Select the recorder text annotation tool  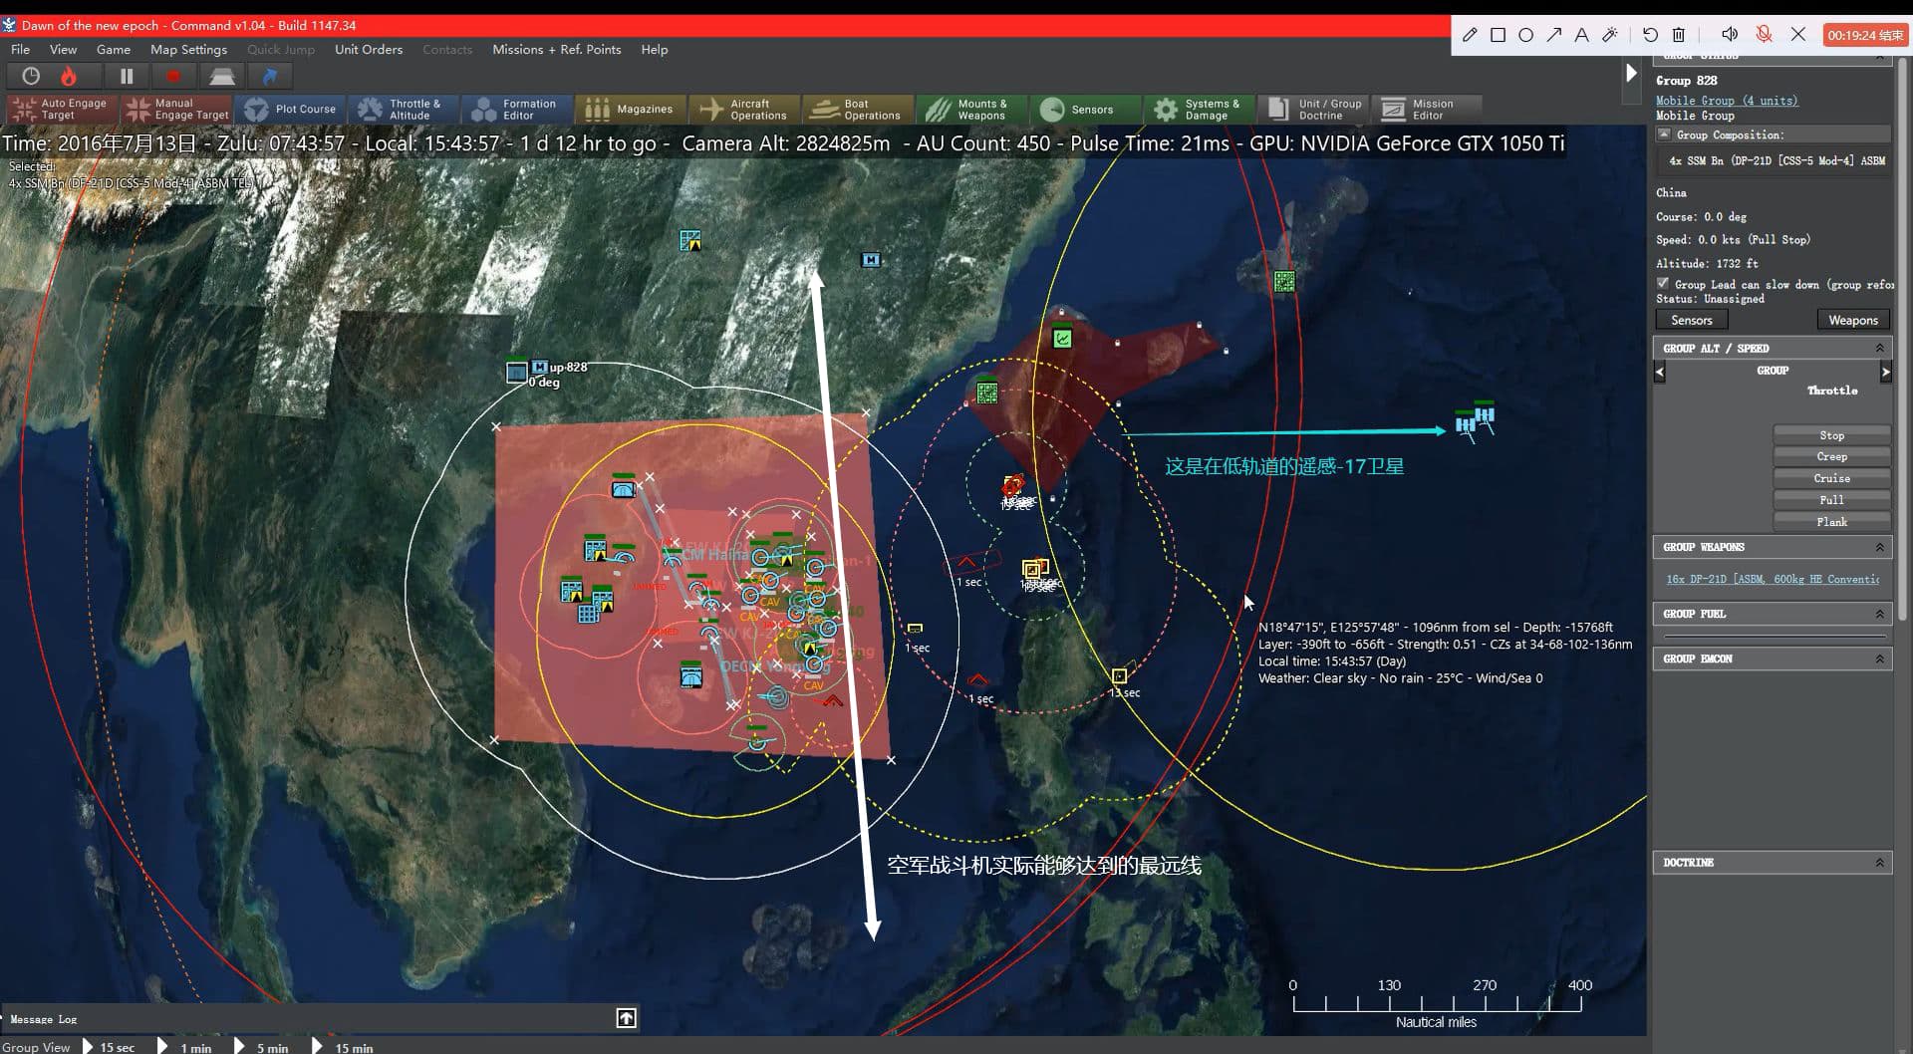1581,35
